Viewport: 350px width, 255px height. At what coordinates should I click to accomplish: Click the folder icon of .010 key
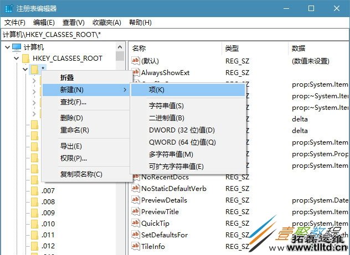[x=34, y=224]
